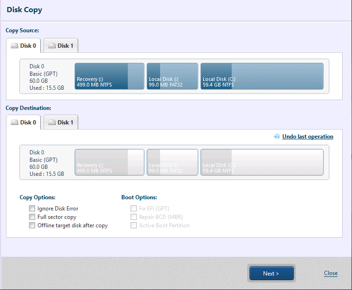Check Offline target disk after copy

[32, 225]
